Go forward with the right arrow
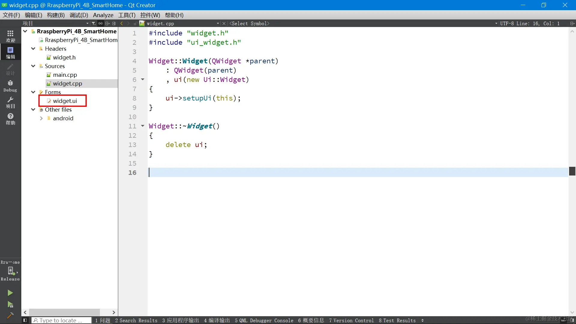 [128, 23]
